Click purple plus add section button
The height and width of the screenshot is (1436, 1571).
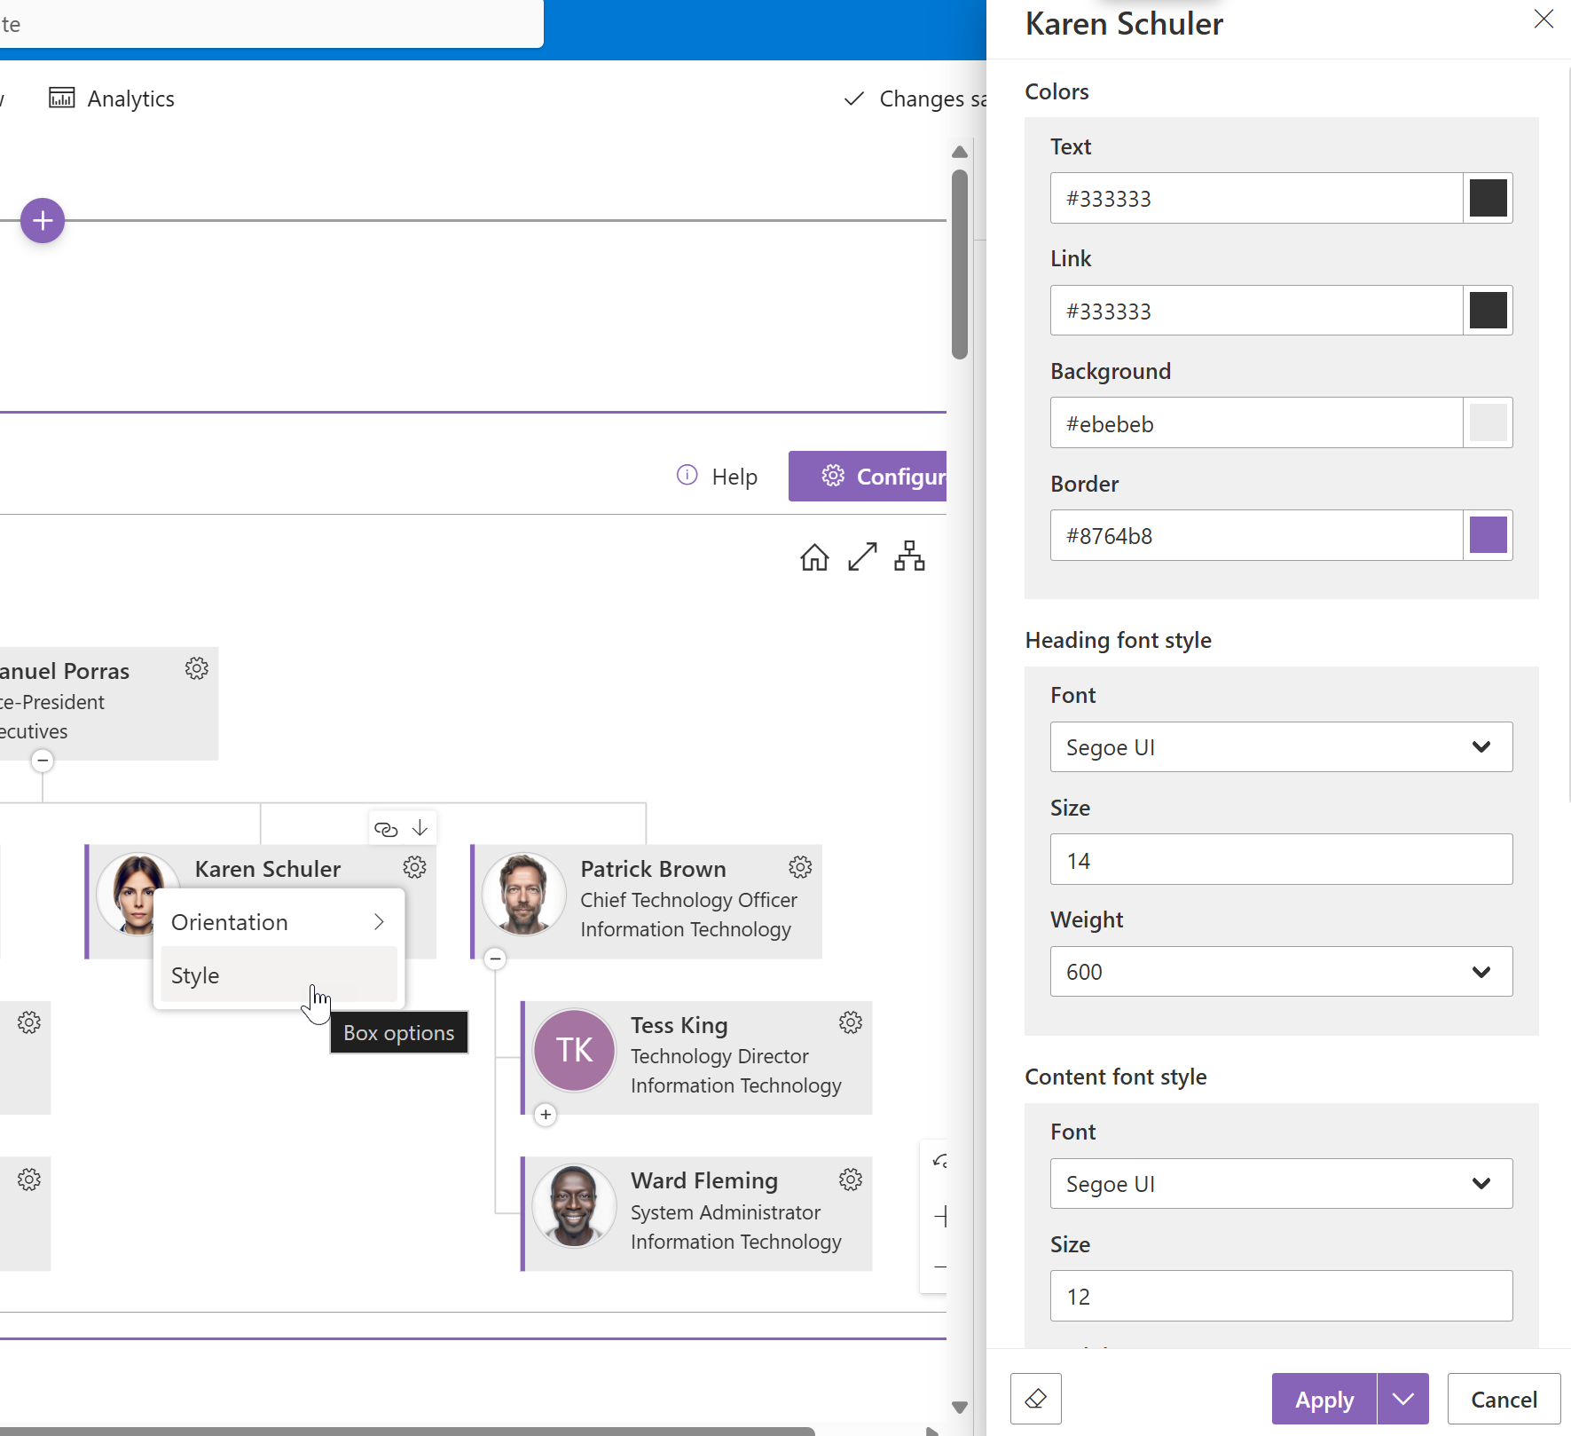click(x=43, y=220)
